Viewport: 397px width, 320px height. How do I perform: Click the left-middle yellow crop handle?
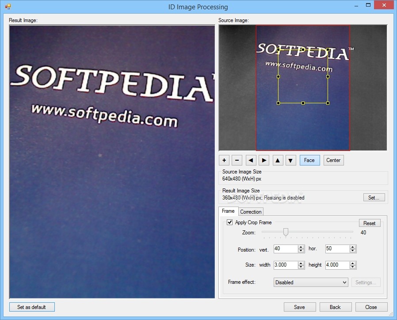point(278,76)
